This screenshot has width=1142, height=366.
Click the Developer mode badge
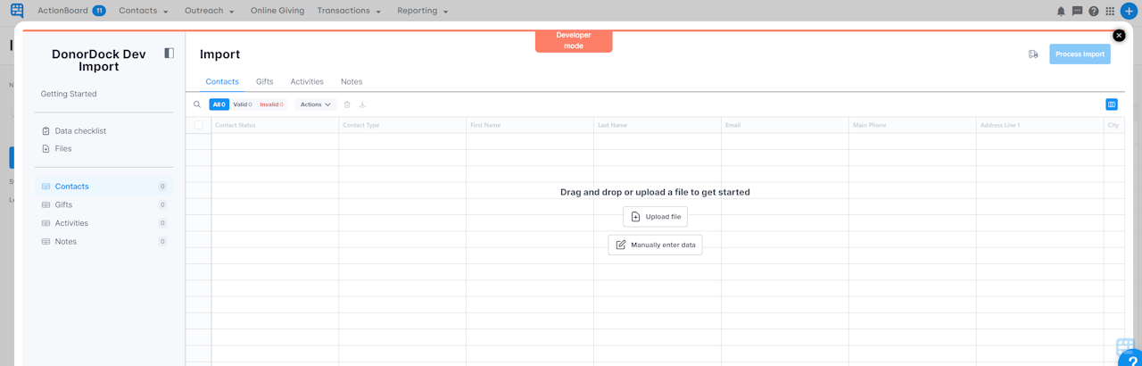[574, 41]
